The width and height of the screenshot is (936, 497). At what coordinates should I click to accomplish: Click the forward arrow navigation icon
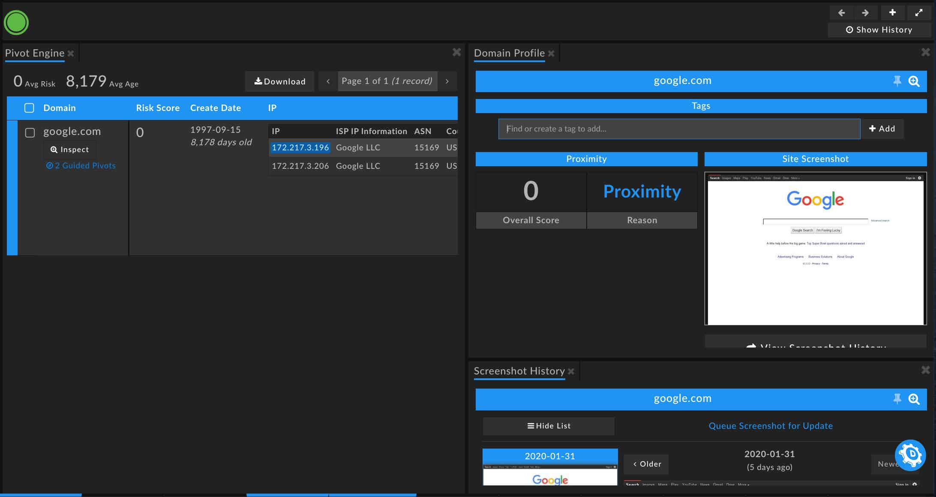pos(865,13)
